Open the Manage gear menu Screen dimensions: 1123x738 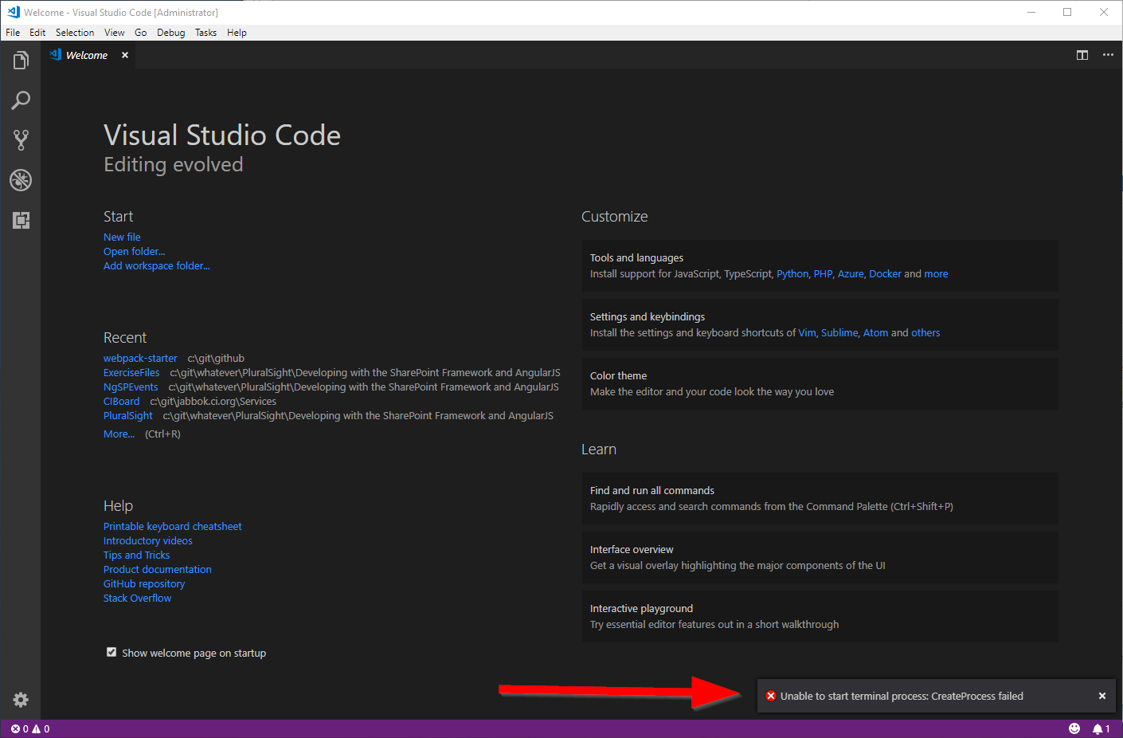[21, 700]
